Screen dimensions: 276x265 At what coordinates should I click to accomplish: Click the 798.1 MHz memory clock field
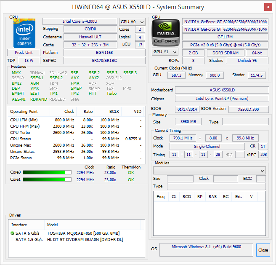183,138
